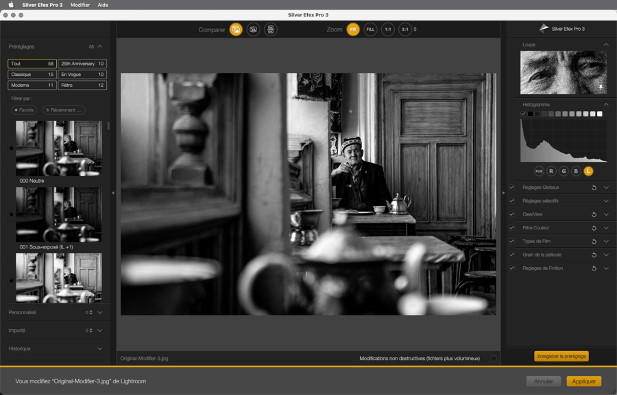Click the Appliquer button
The width and height of the screenshot is (617, 395).
(x=584, y=381)
